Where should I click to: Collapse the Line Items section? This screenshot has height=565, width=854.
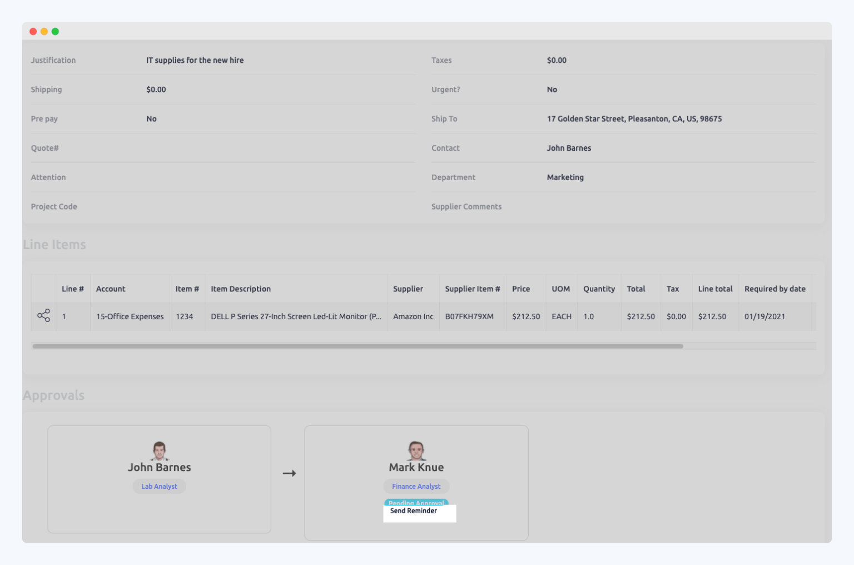click(54, 244)
